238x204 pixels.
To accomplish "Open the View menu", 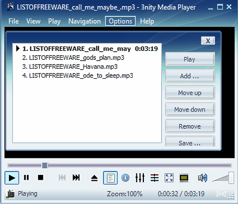I will tap(33, 21).
